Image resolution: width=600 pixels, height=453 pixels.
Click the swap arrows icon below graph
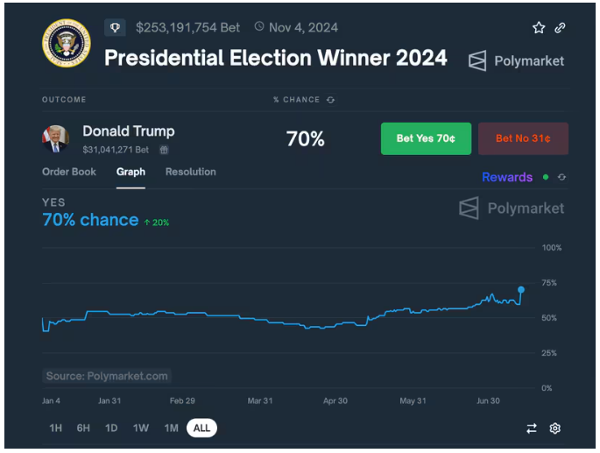(531, 428)
